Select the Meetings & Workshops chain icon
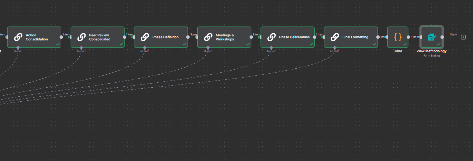The width and height of the screenshot is (473, 161). (x=208, y=37)
